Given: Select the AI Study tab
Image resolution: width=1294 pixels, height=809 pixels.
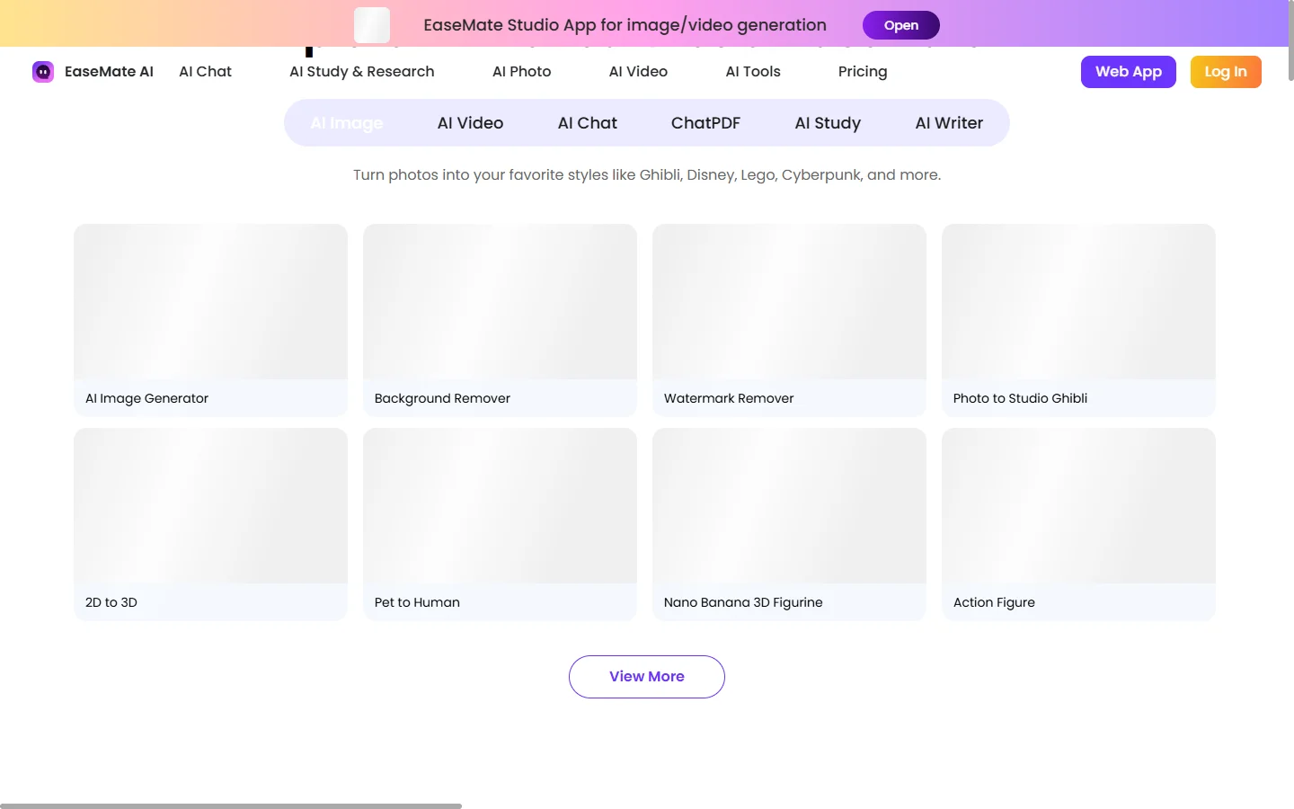Looking at the screenshot, I should pos(827,122).
